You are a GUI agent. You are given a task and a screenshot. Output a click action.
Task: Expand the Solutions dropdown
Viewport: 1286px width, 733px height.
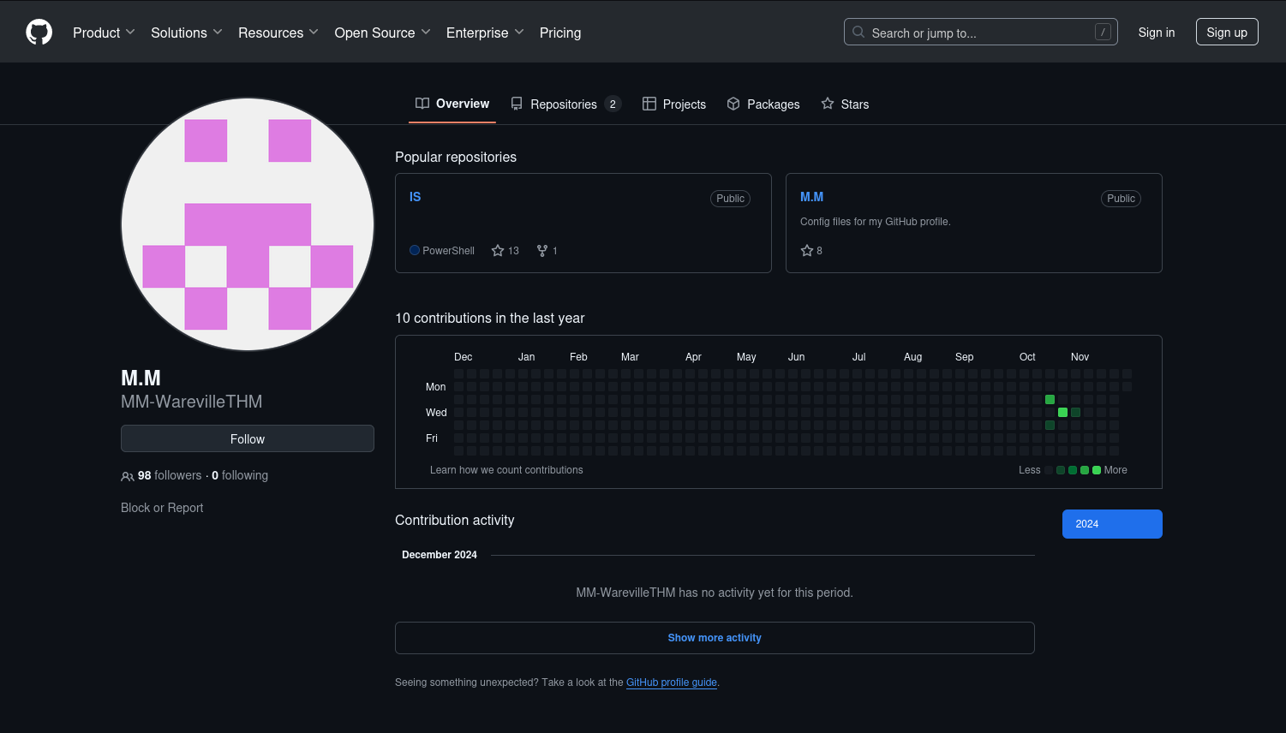click(187, 33)
